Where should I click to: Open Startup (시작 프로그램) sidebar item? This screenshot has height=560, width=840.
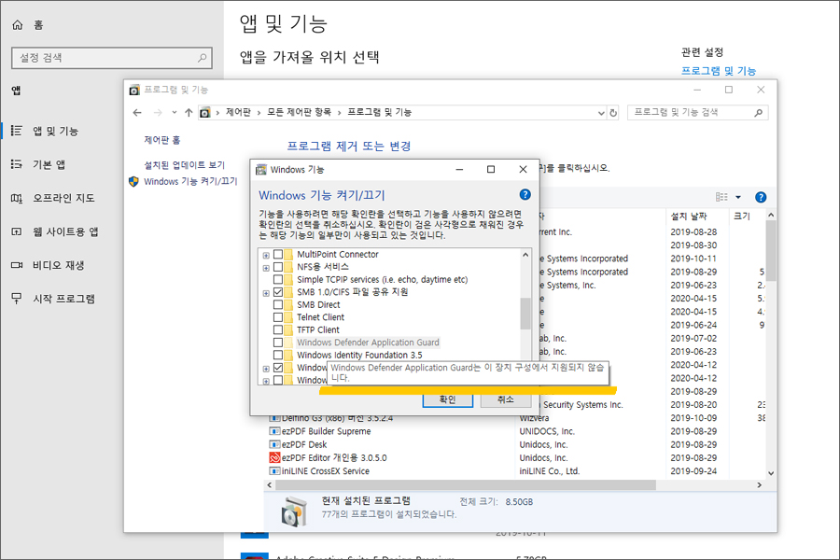(x=63, y=299)
